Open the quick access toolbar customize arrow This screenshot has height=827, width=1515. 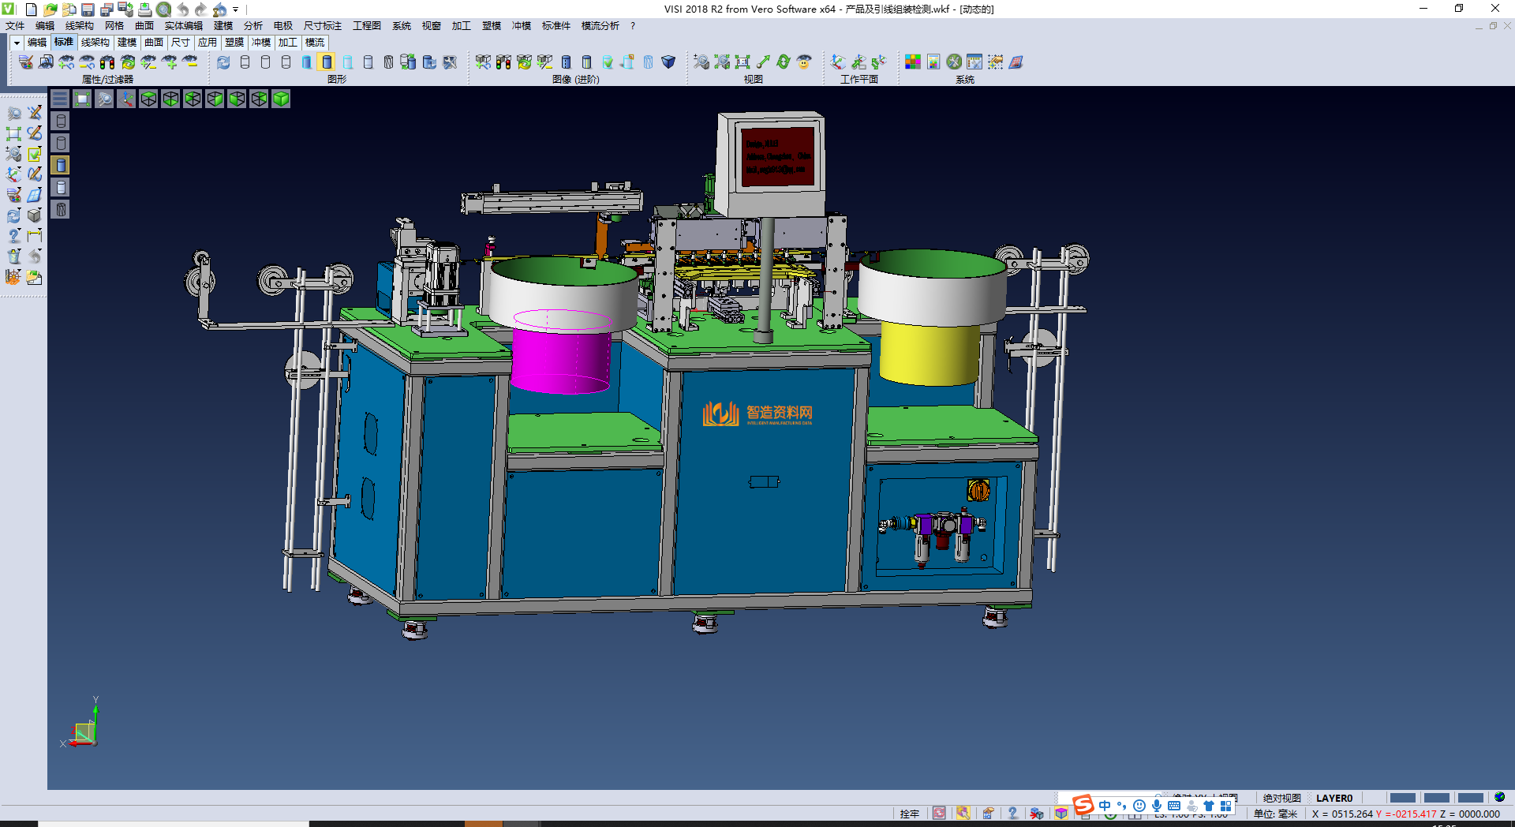235,9
